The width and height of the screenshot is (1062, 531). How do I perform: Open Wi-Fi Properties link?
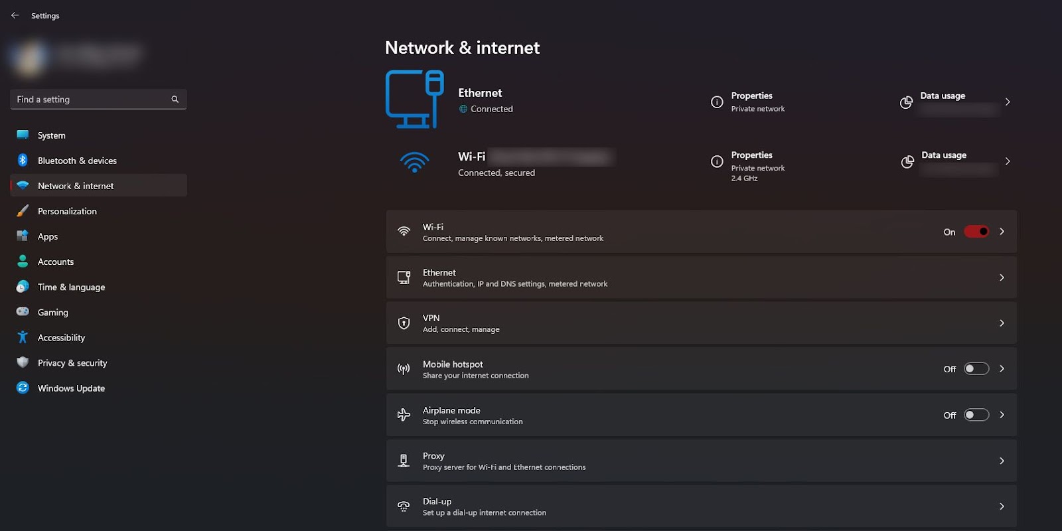coord(751,155)
